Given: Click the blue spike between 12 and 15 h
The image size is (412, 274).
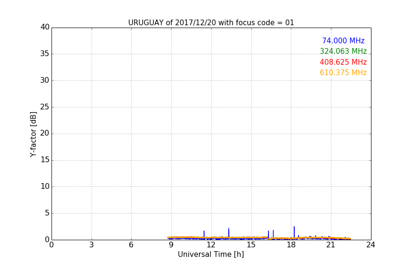Looking at the screenshot, I should 228,232.
